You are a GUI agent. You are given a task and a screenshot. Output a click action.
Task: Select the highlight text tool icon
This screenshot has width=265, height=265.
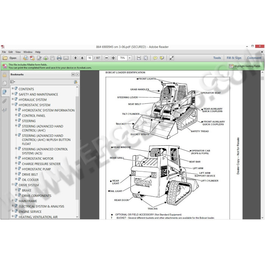point(162,58)
